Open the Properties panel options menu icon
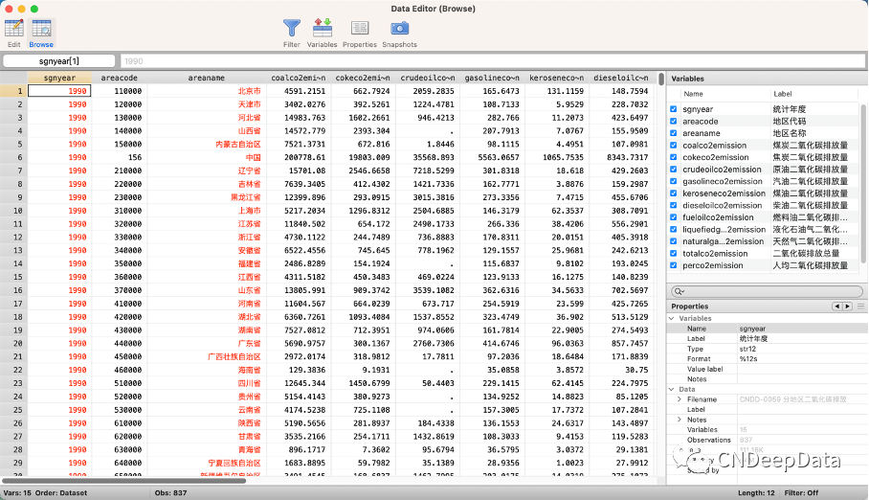This screenshot has height=500, width=869. [860, 307]
